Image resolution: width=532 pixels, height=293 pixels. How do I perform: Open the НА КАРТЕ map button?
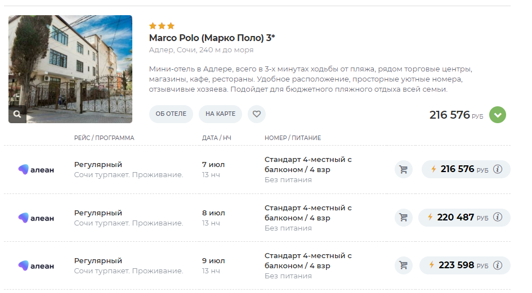pos(220,114)
